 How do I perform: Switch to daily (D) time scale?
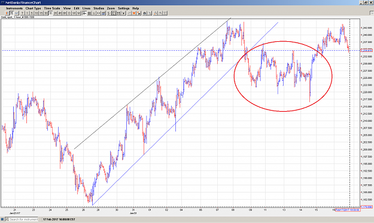click(x=69, y=13)
